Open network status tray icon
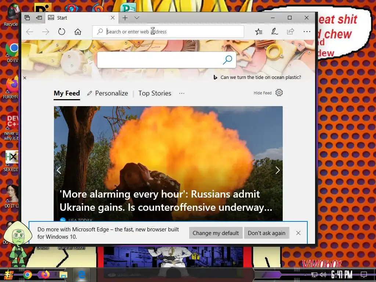The height and width of the screenshot is (282, 376). pos(314,275)
